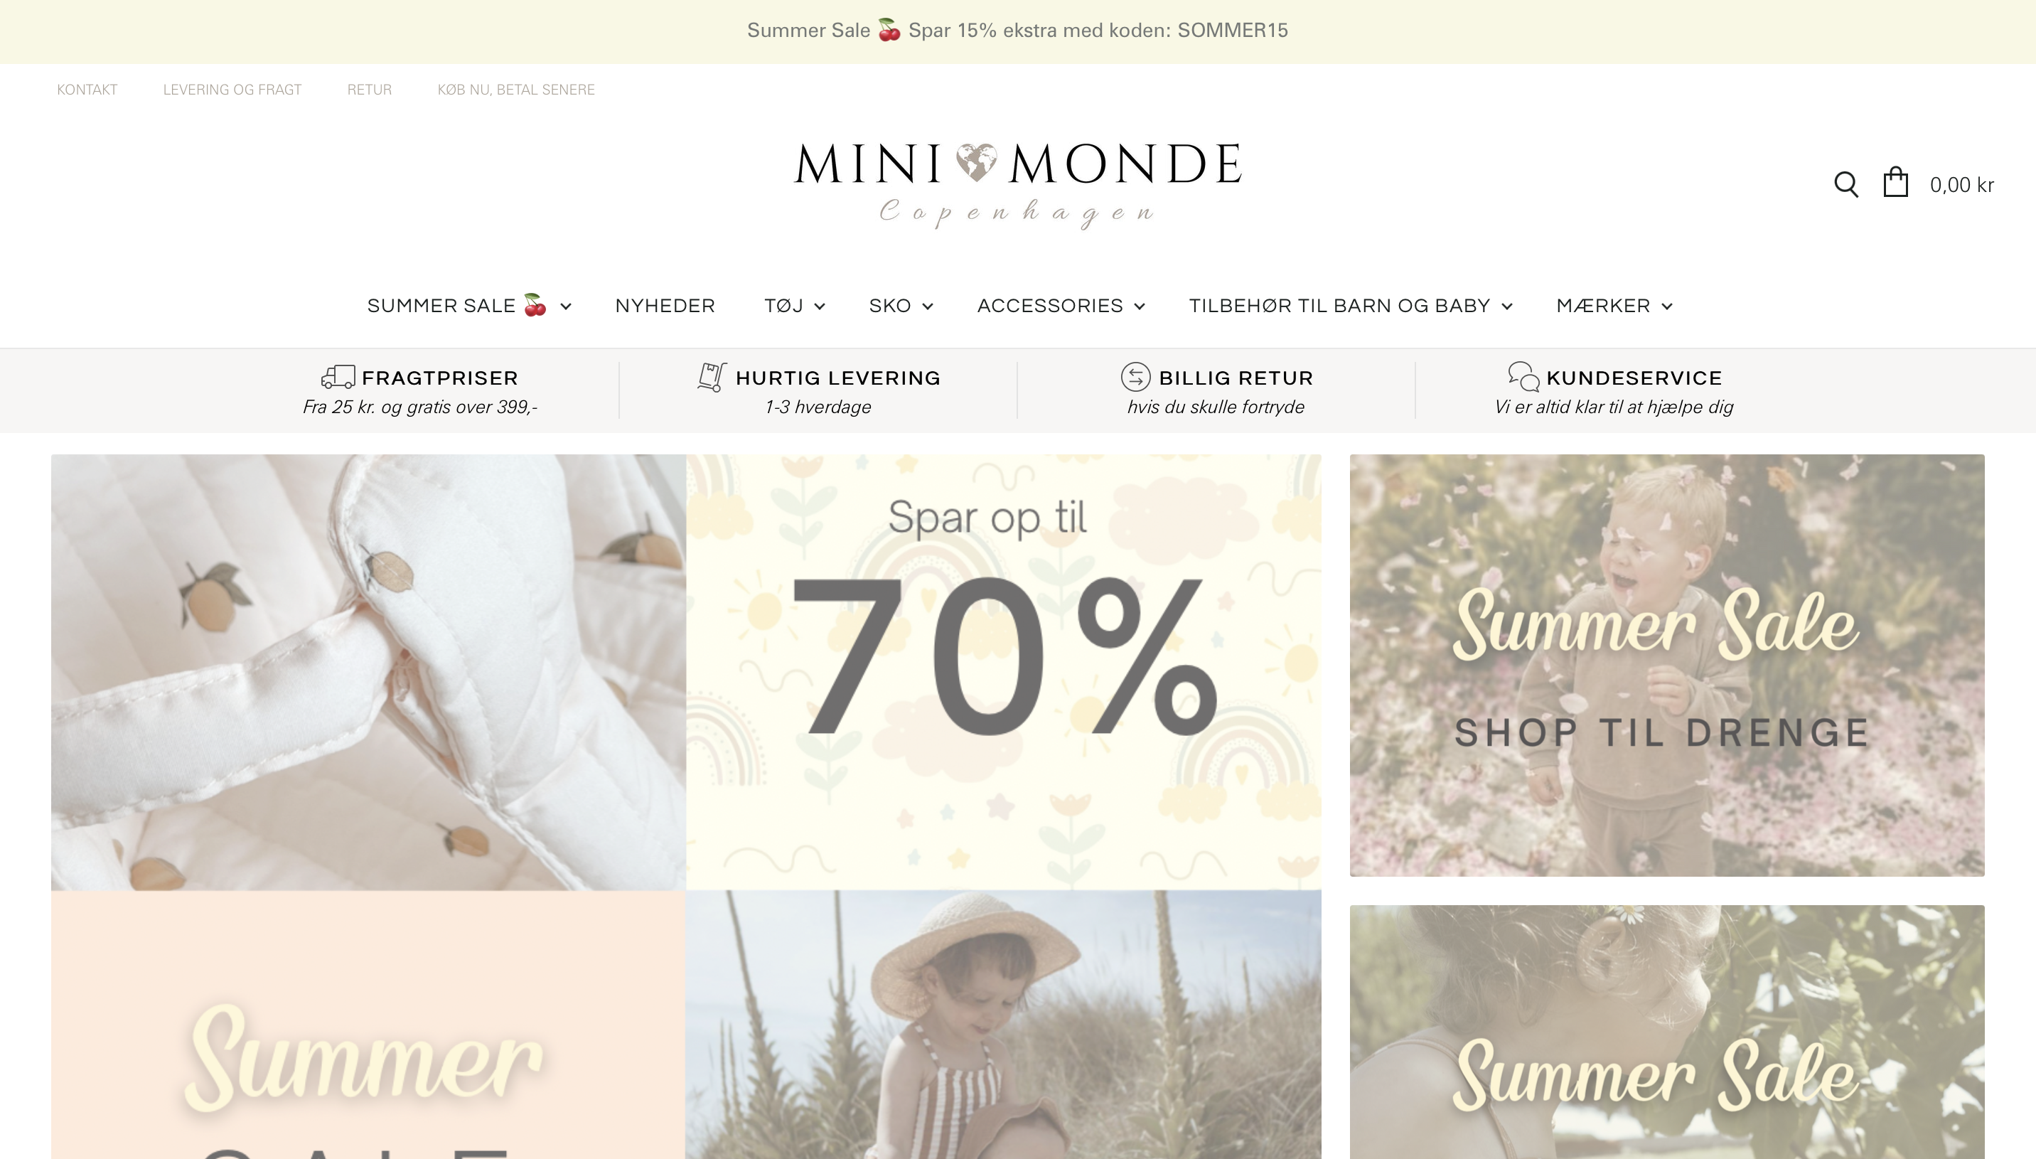Expand the Tøj menu chevron
The width and height of the screenshot is (2036, 1159).
tap(820, 306)
